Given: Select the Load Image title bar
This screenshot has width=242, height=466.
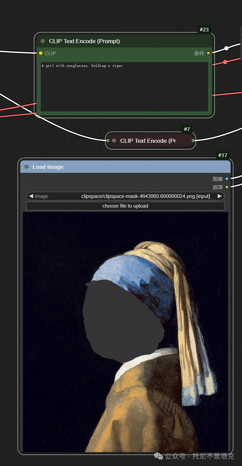Looking at the screenshot, I should click(x=125, y=167).
